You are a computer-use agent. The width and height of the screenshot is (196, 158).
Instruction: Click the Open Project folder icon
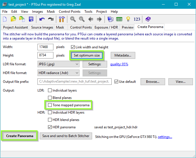13,19
